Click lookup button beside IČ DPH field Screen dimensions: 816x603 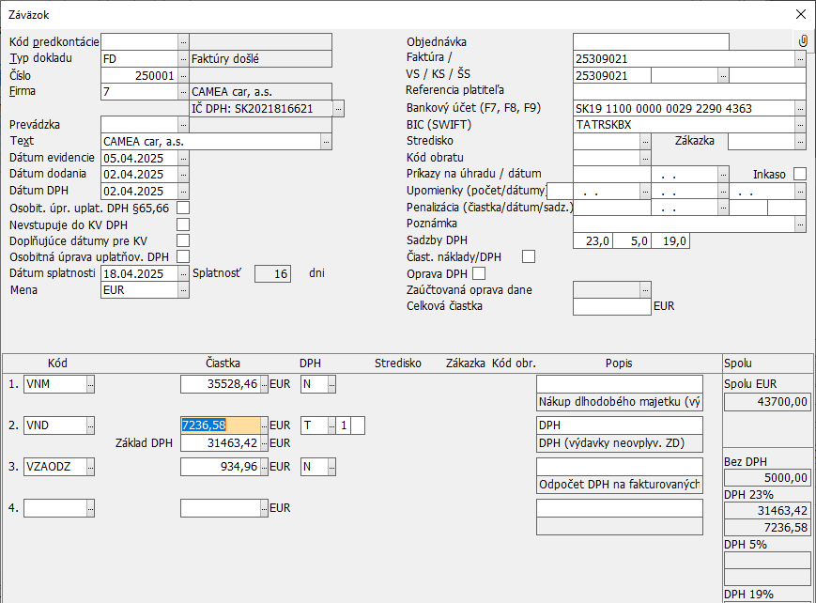[338, 109]
